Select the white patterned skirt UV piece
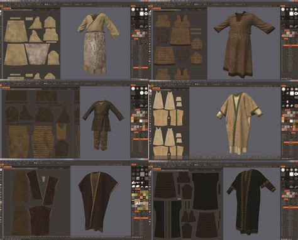The image size is (298, 240). (x=37, y=54)
